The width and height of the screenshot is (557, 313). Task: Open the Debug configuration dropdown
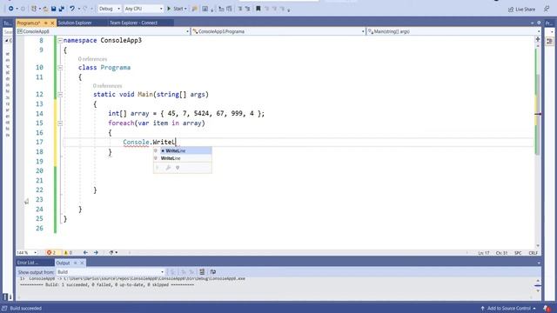pos(109,9)
